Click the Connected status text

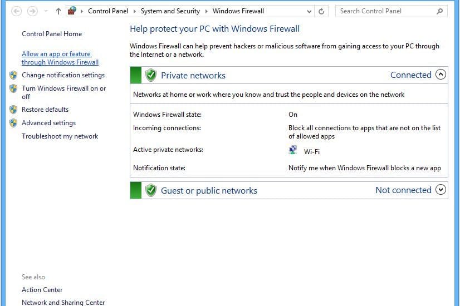[411, 75]
